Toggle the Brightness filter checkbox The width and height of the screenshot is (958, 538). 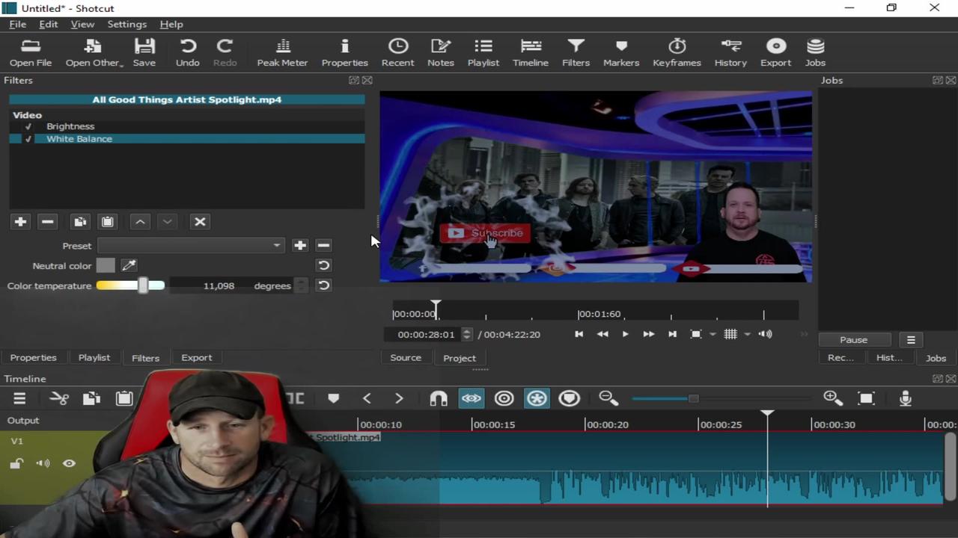coord(28,126)
